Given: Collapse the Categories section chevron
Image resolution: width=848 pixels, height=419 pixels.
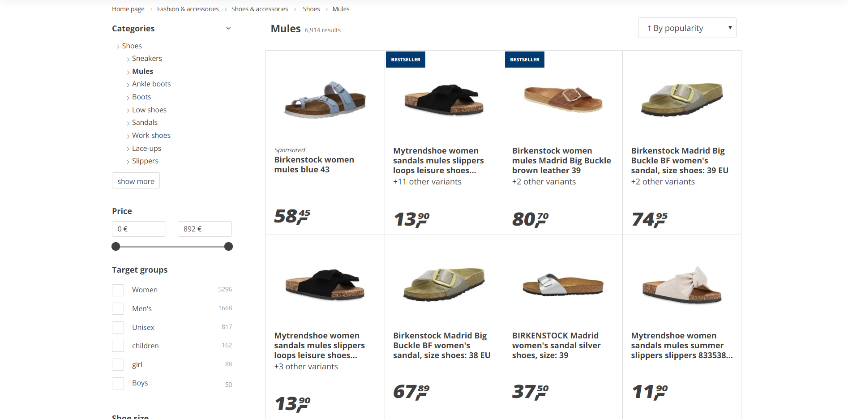Looking at the screenshot, I should tap(228, 28).
